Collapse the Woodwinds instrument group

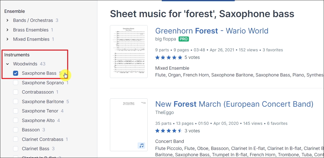tap(8, 64)
